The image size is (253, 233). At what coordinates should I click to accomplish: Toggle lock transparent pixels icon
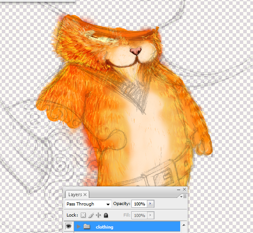coord(83,215)
